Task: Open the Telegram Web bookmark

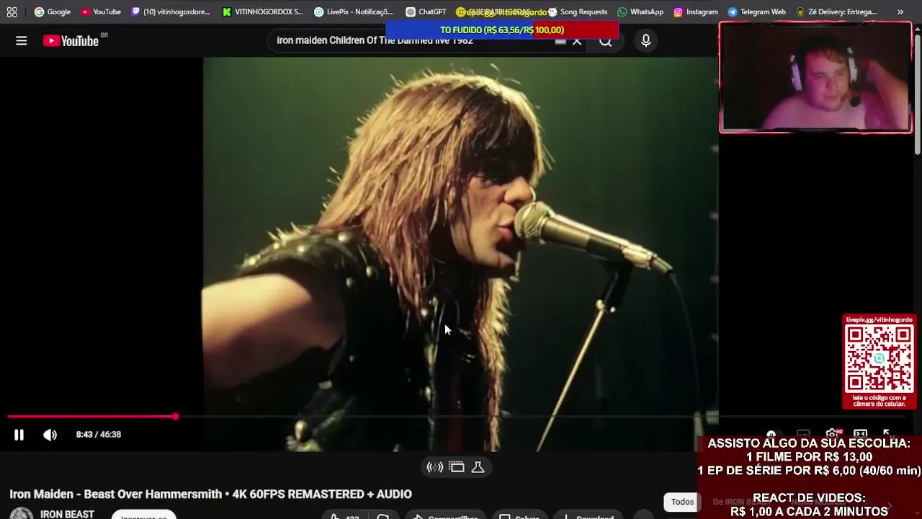Action: [x=756, y=12]
